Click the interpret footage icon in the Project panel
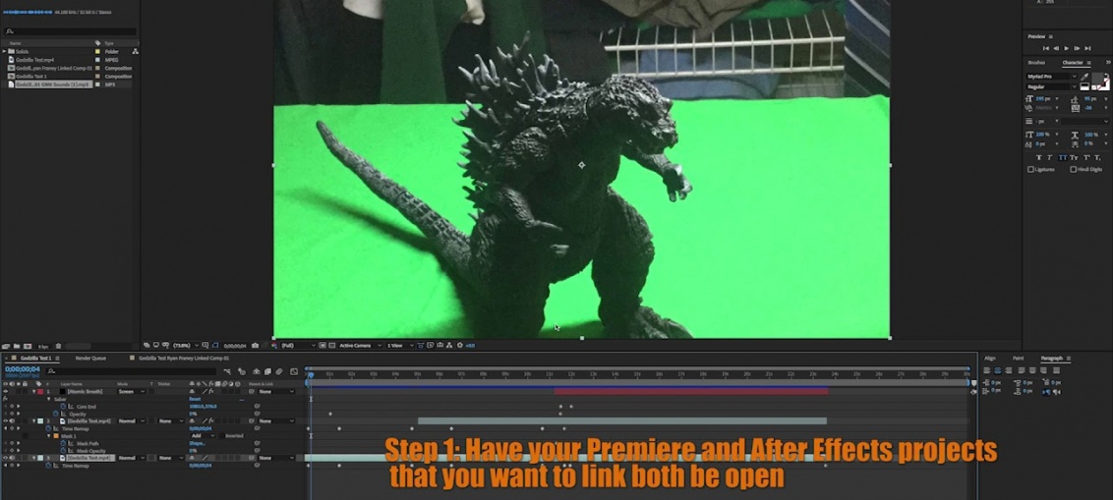1113x500 pixels. 6,346
